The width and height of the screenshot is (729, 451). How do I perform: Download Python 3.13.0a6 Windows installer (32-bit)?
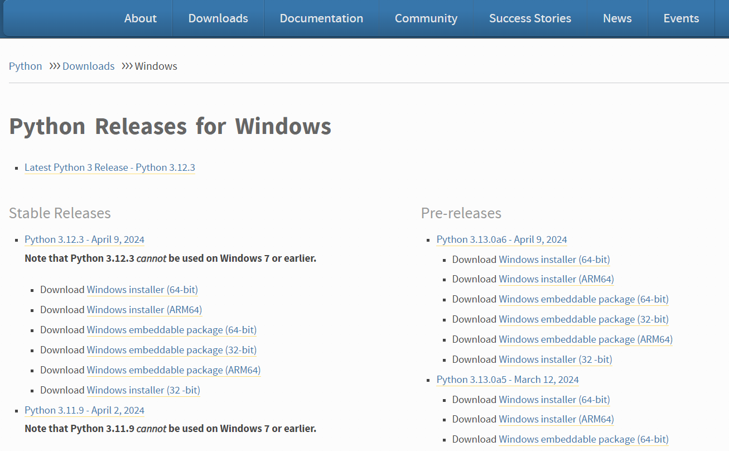coord(556,359)
